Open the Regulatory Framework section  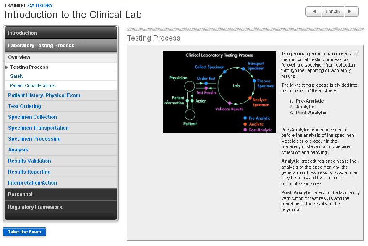(61, 207)
